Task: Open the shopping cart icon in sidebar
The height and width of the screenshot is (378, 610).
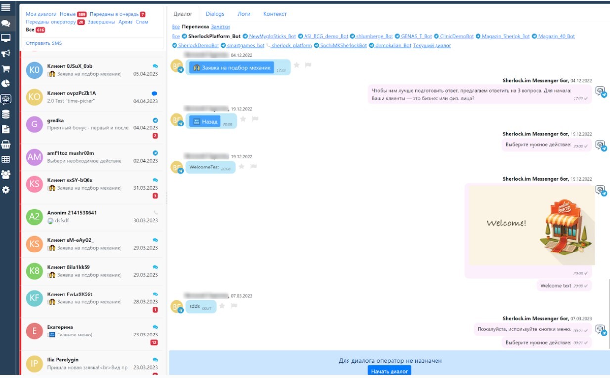Action: pos(6,69)
